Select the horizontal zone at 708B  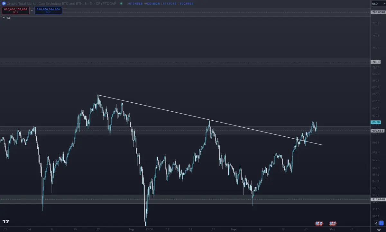185,62
